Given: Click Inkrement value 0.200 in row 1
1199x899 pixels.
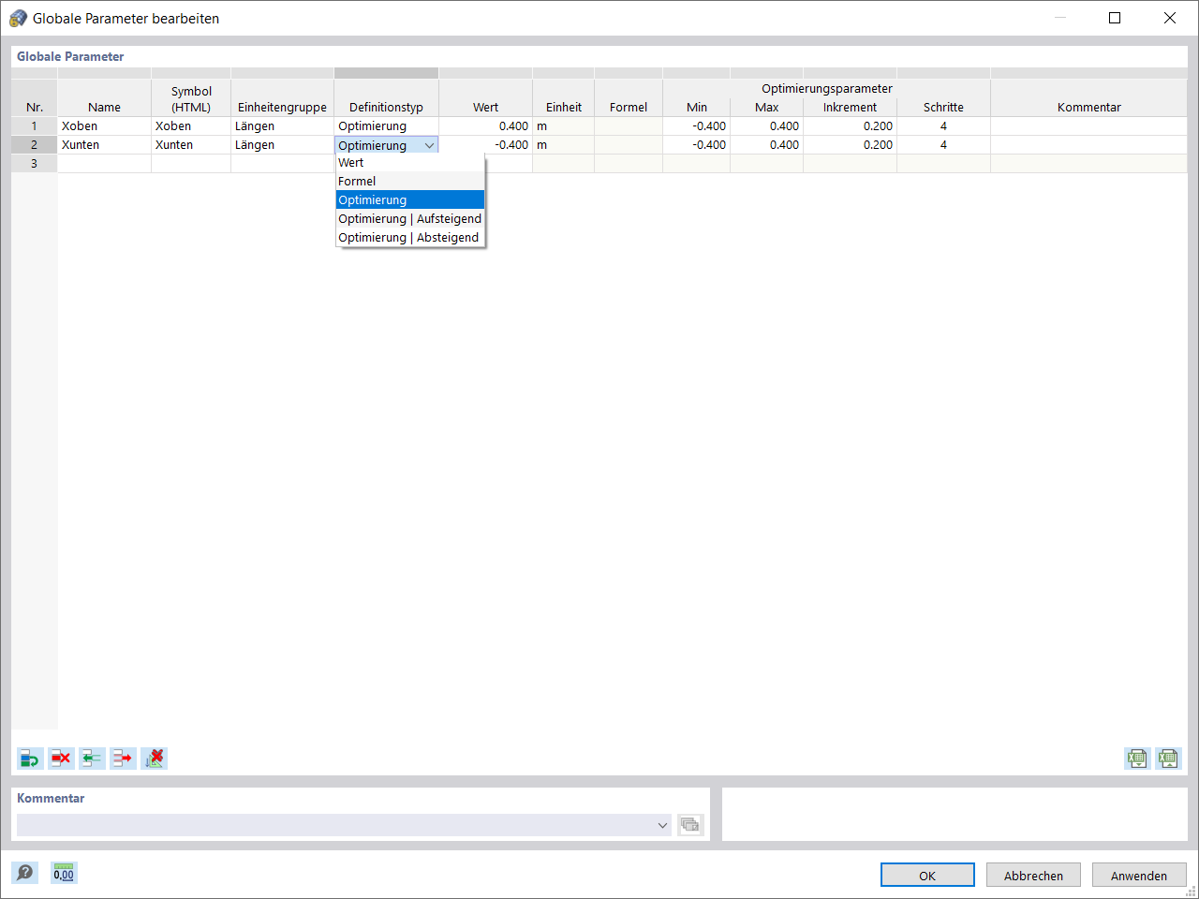Looking at the screenshot, I should pyautogui.click(x=850, y=126).
